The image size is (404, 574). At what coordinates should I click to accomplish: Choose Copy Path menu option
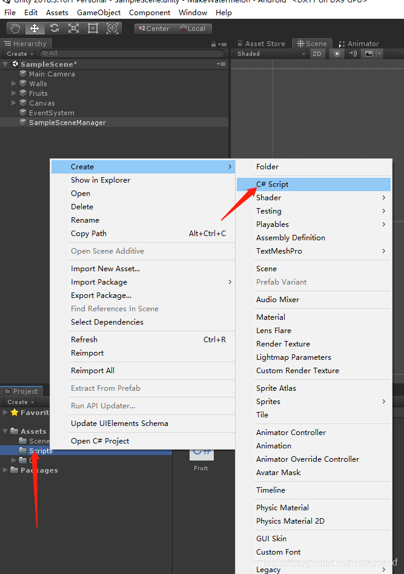click(143, 233)
